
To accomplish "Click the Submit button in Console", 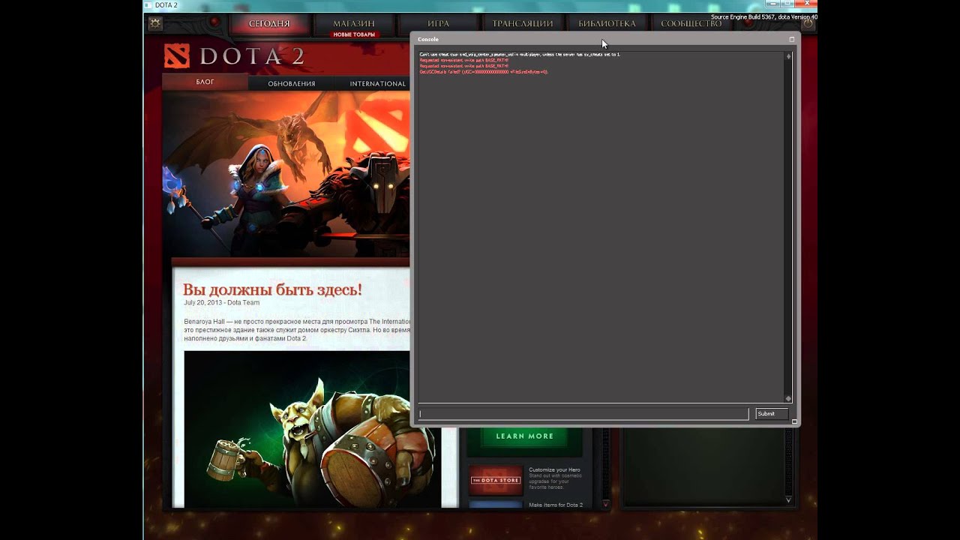I will tap(771, 414).
